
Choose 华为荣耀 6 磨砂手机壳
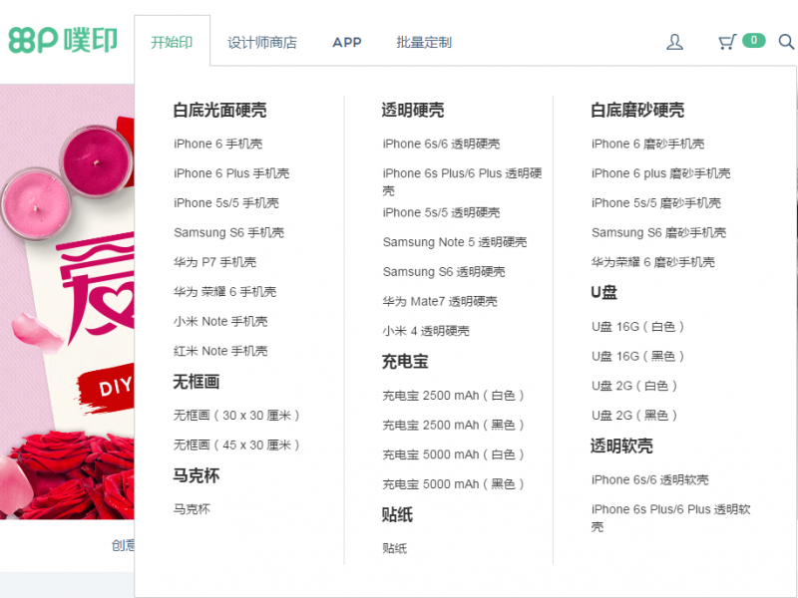(653, 262)
